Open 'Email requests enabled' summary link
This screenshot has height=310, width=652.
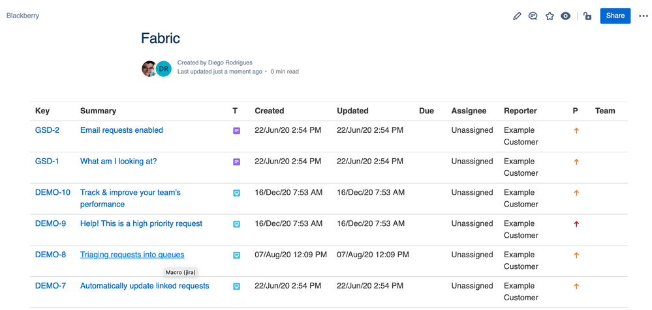click(x=121, y=130)
